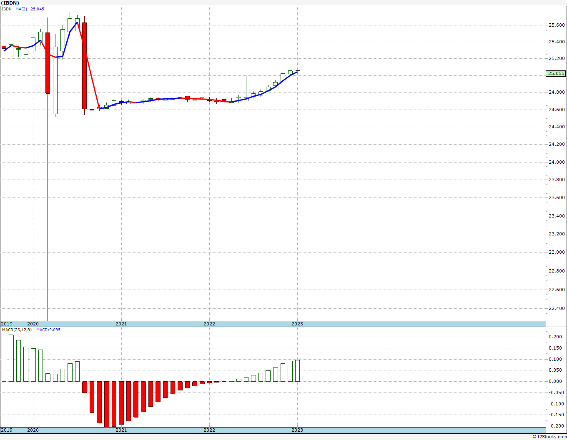This screenshot has width=567, height=440.
Task: Select "2020" on the MACD panel time axis
Action: click(33, 430)
